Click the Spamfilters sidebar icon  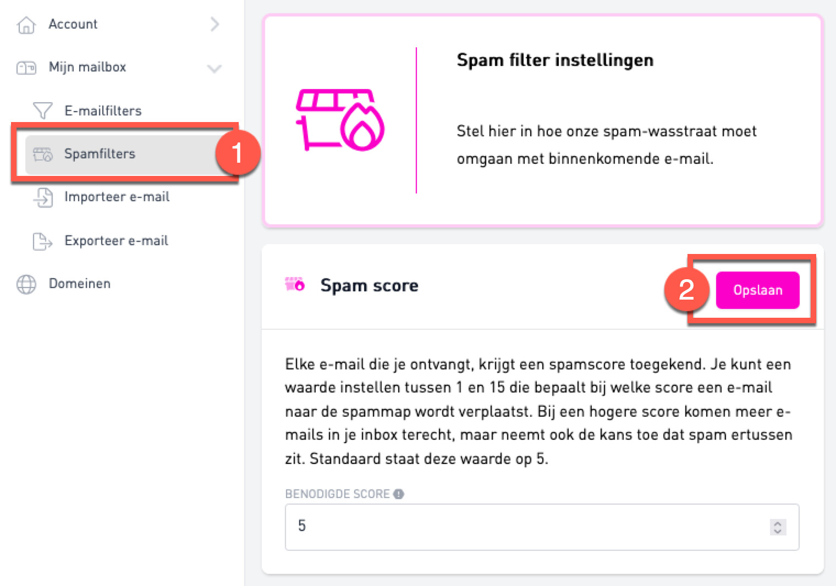(x=42, y=154)
